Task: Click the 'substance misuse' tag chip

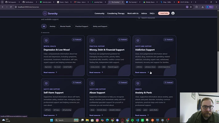Action: tap(150, 67)
